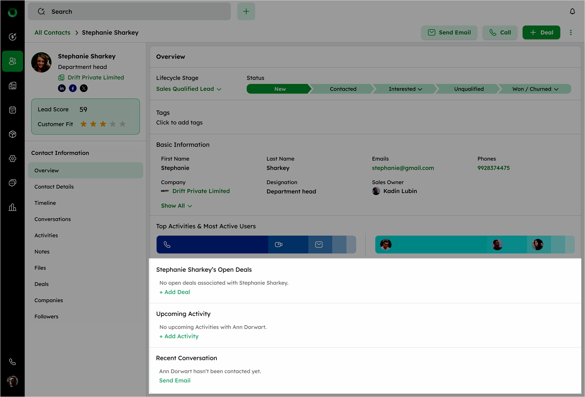Viewport: 585px width, 397px height.
Task: Open the Facebook profile icon
Action: [x=73, y=88]
